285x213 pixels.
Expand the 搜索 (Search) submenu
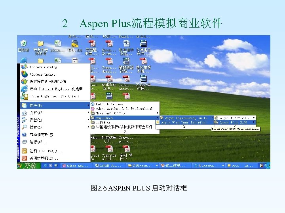(55, 127)
